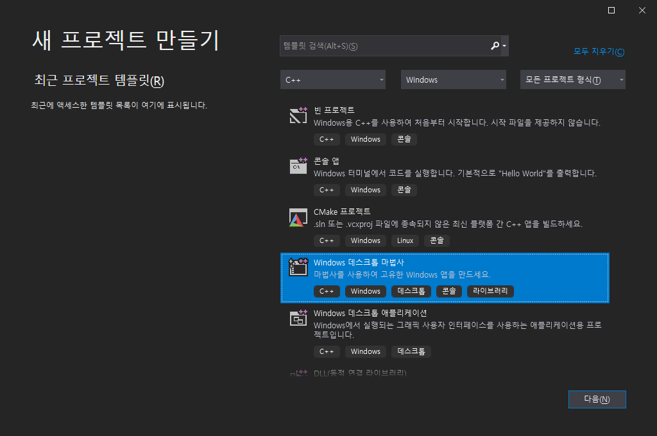This screenshot has height=436, width=657.
Task: Select the Windows 데스크톱 마법사 title
Action: pos(359,263)
